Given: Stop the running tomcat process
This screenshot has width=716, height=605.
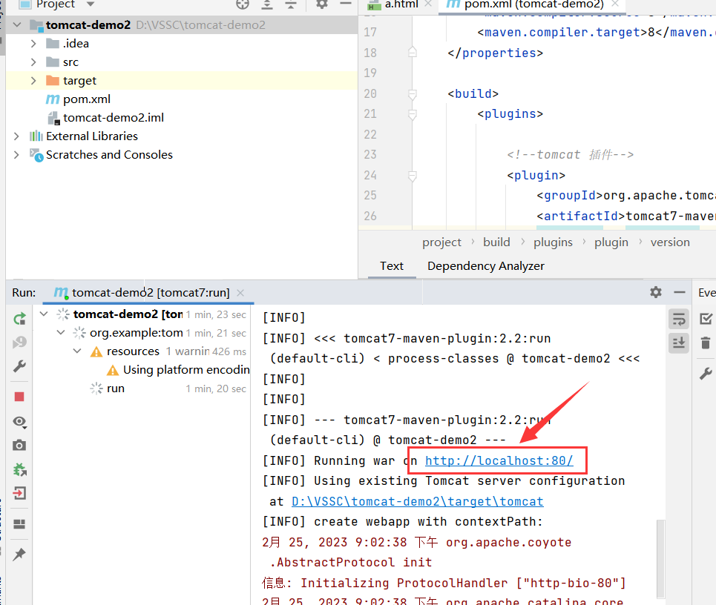Looking at the screenshot, I should tap(19, 397).
